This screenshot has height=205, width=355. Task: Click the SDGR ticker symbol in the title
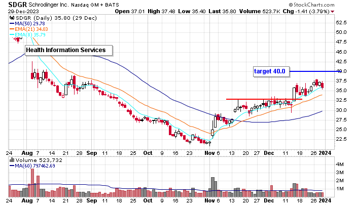18,5
